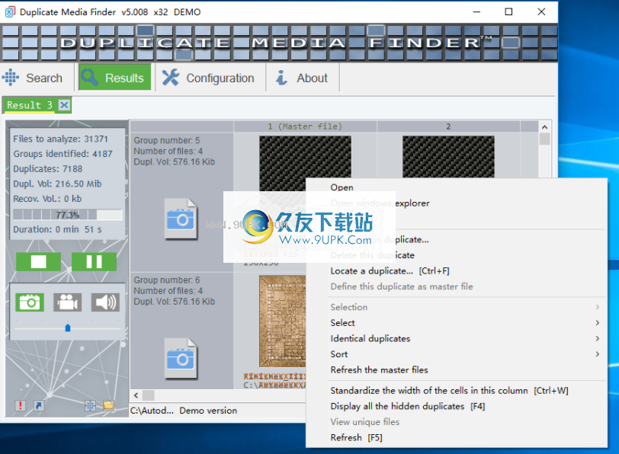The image size is (619, 454).
Task: Choose 'Display all the hidden duplicates'
Action: 457,406
